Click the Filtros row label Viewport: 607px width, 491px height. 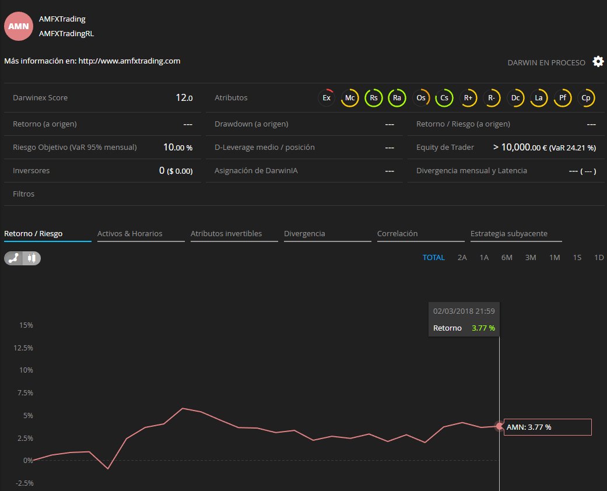click(23, 194)
